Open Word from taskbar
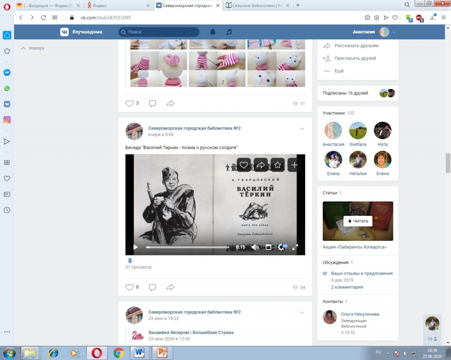The height and width of the screenshot is (360, 451). point(140,353)
